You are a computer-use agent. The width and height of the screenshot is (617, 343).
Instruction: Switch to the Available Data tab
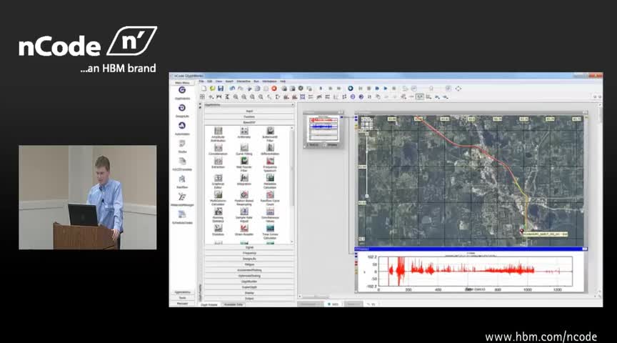pyautogui.click(x=234, y=305)
